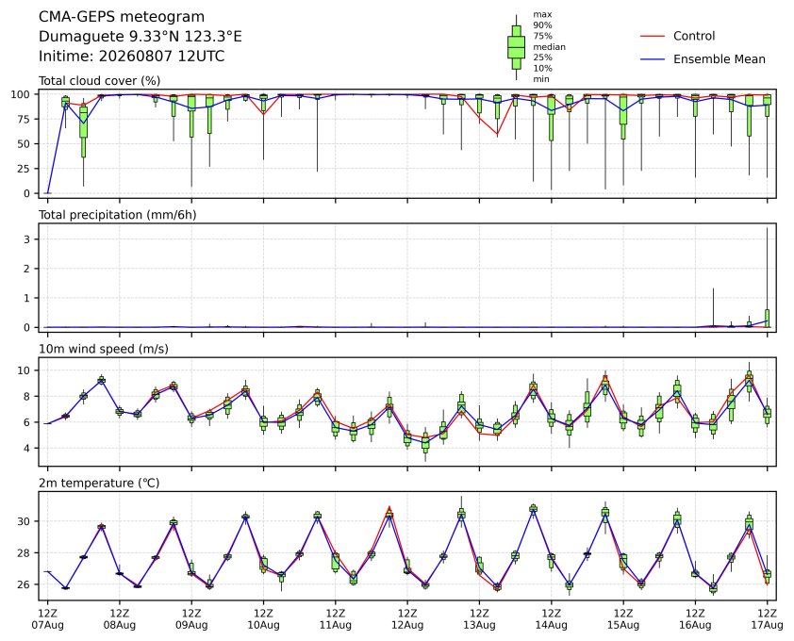Click the '15Aug' x-axis date label
Screen dimensions: 794x641
pyautogui.click(x=622, y=625)
